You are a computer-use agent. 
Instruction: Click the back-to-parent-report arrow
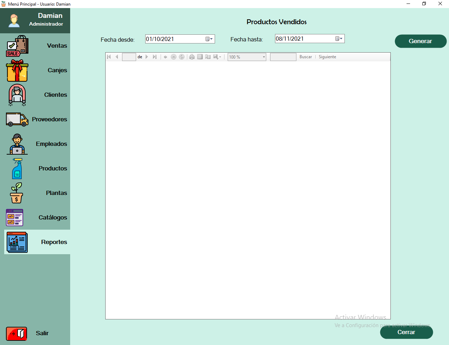point(166,57)
